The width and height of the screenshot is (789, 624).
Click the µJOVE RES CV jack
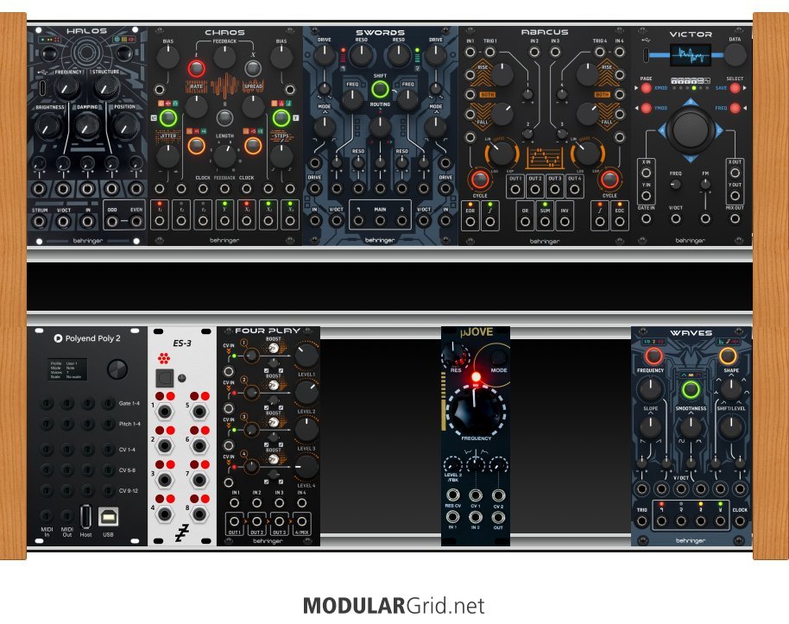point(452,495)
